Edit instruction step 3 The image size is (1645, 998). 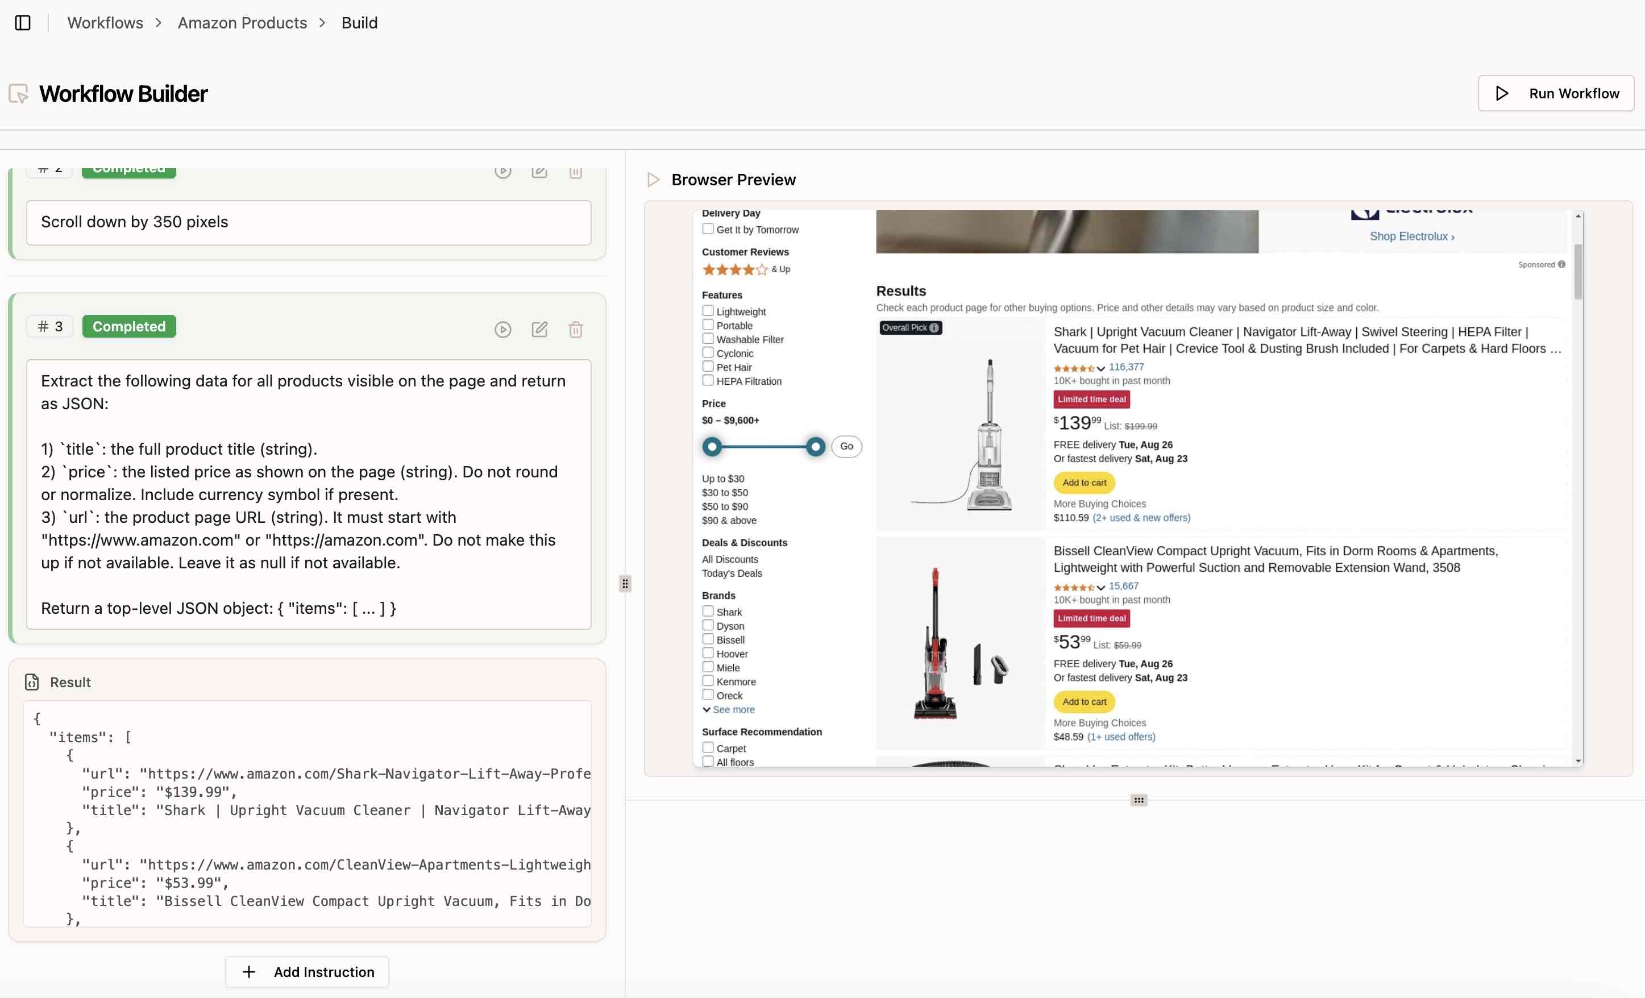[x=539, y=329]
